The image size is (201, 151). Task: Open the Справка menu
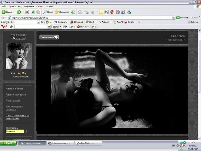(49, 6)
